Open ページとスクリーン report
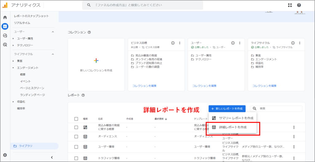The height and width of the screenshot is (162, 315). 32,88
